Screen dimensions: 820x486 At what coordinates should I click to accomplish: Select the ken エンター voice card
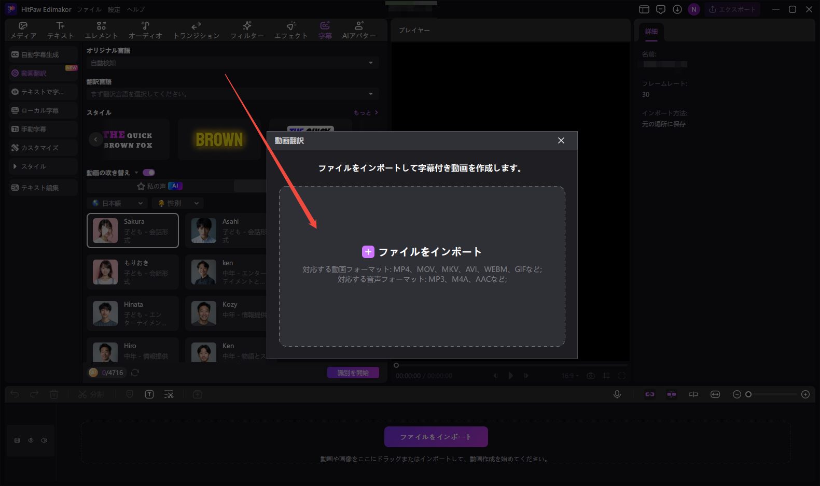(226, 272)
